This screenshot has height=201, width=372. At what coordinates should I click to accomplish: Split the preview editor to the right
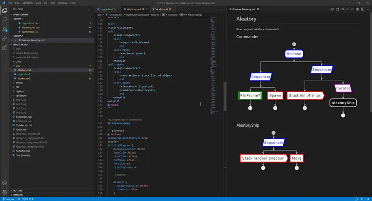click(x=363, y=9)
